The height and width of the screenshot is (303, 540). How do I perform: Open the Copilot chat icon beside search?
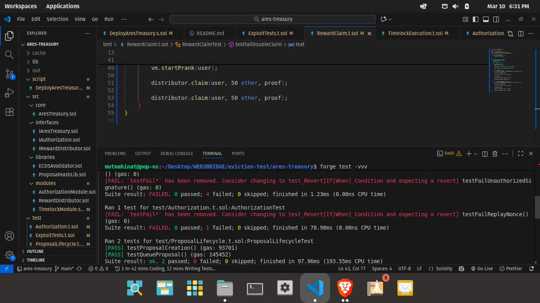click(x=383, y=19)
